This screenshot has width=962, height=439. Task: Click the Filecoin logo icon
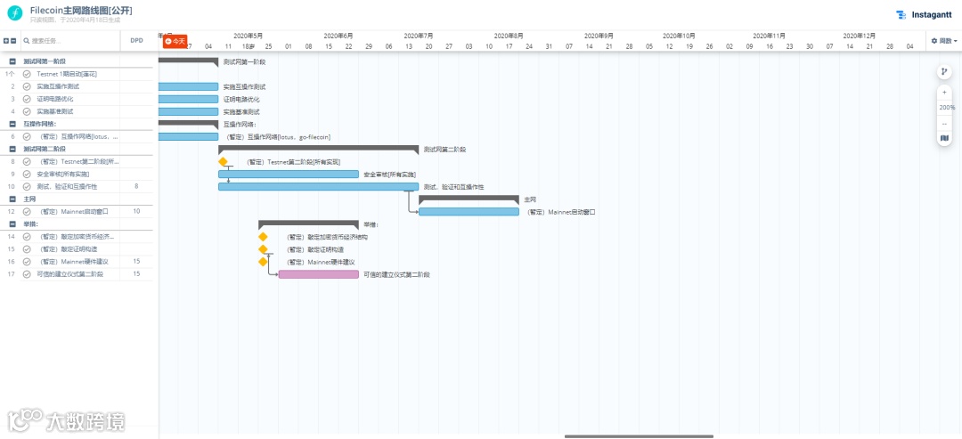point(15,13)
